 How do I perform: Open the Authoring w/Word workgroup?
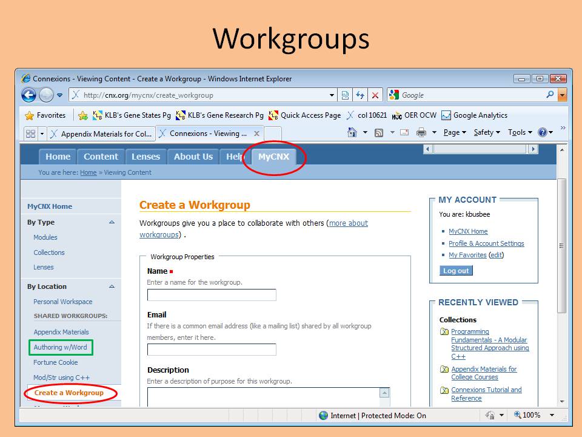61,347
